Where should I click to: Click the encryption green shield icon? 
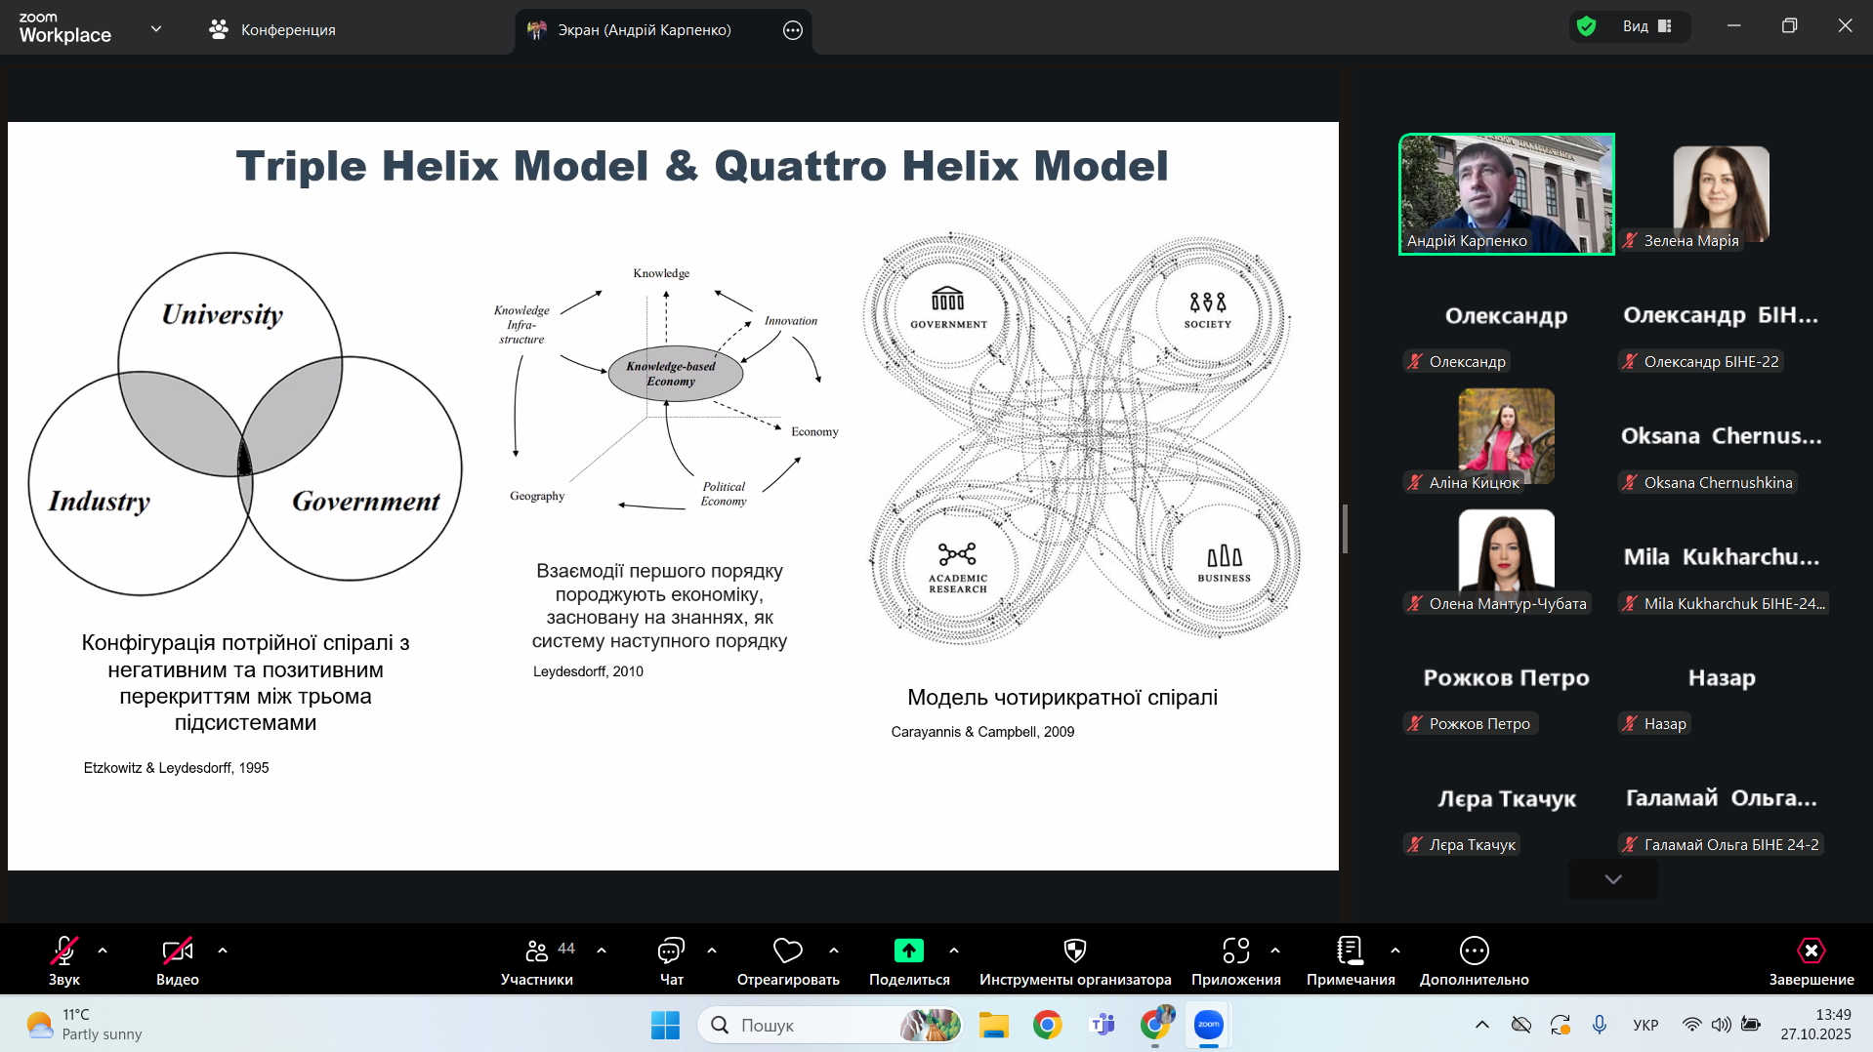1587,26
